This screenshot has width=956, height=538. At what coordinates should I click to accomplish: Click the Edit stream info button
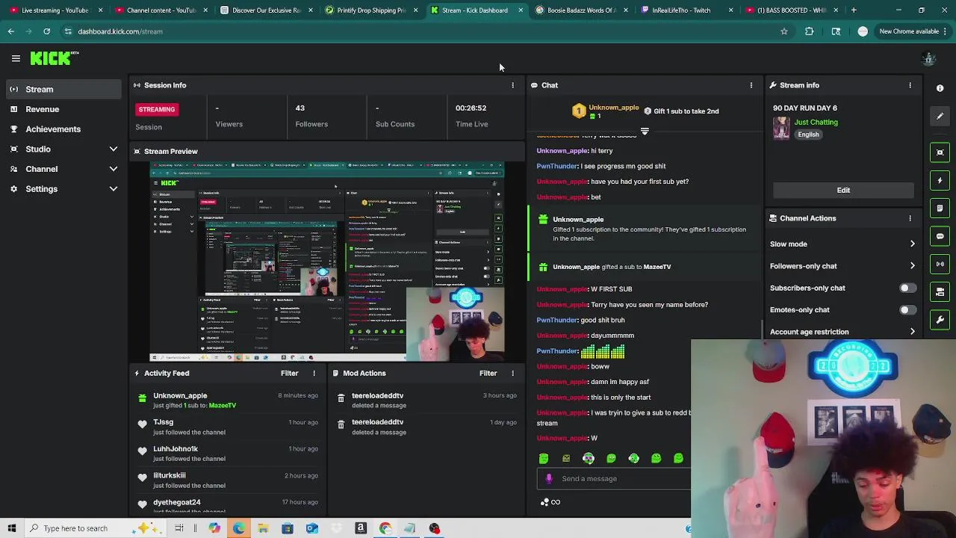(843, 190)
